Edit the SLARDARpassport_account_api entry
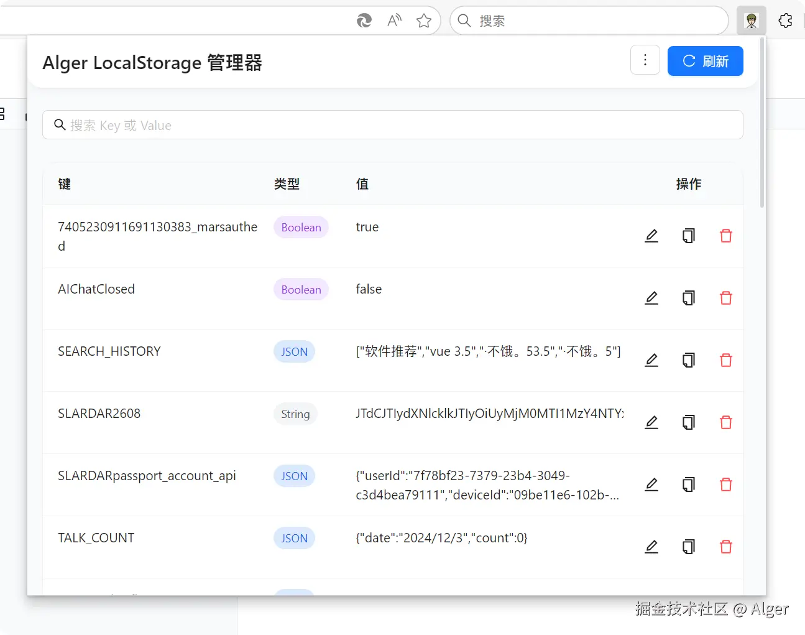The image size is (805, 635). click(x=651, y=484)
